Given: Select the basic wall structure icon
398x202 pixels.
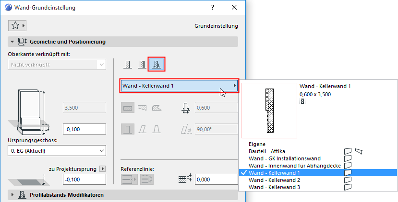Looking at the screenshot, I should 127,64.
